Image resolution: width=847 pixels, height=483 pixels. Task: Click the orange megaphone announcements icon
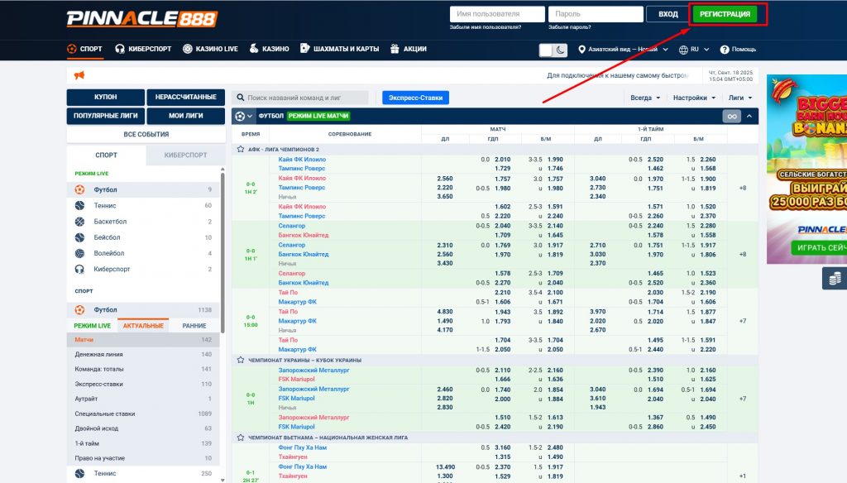(79, 75)
